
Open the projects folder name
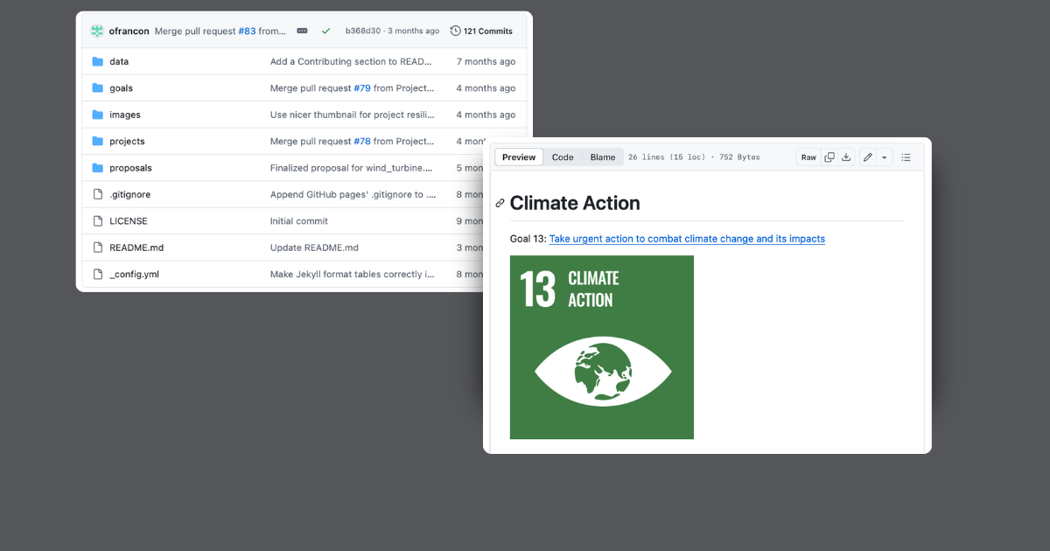coord(127,142)
